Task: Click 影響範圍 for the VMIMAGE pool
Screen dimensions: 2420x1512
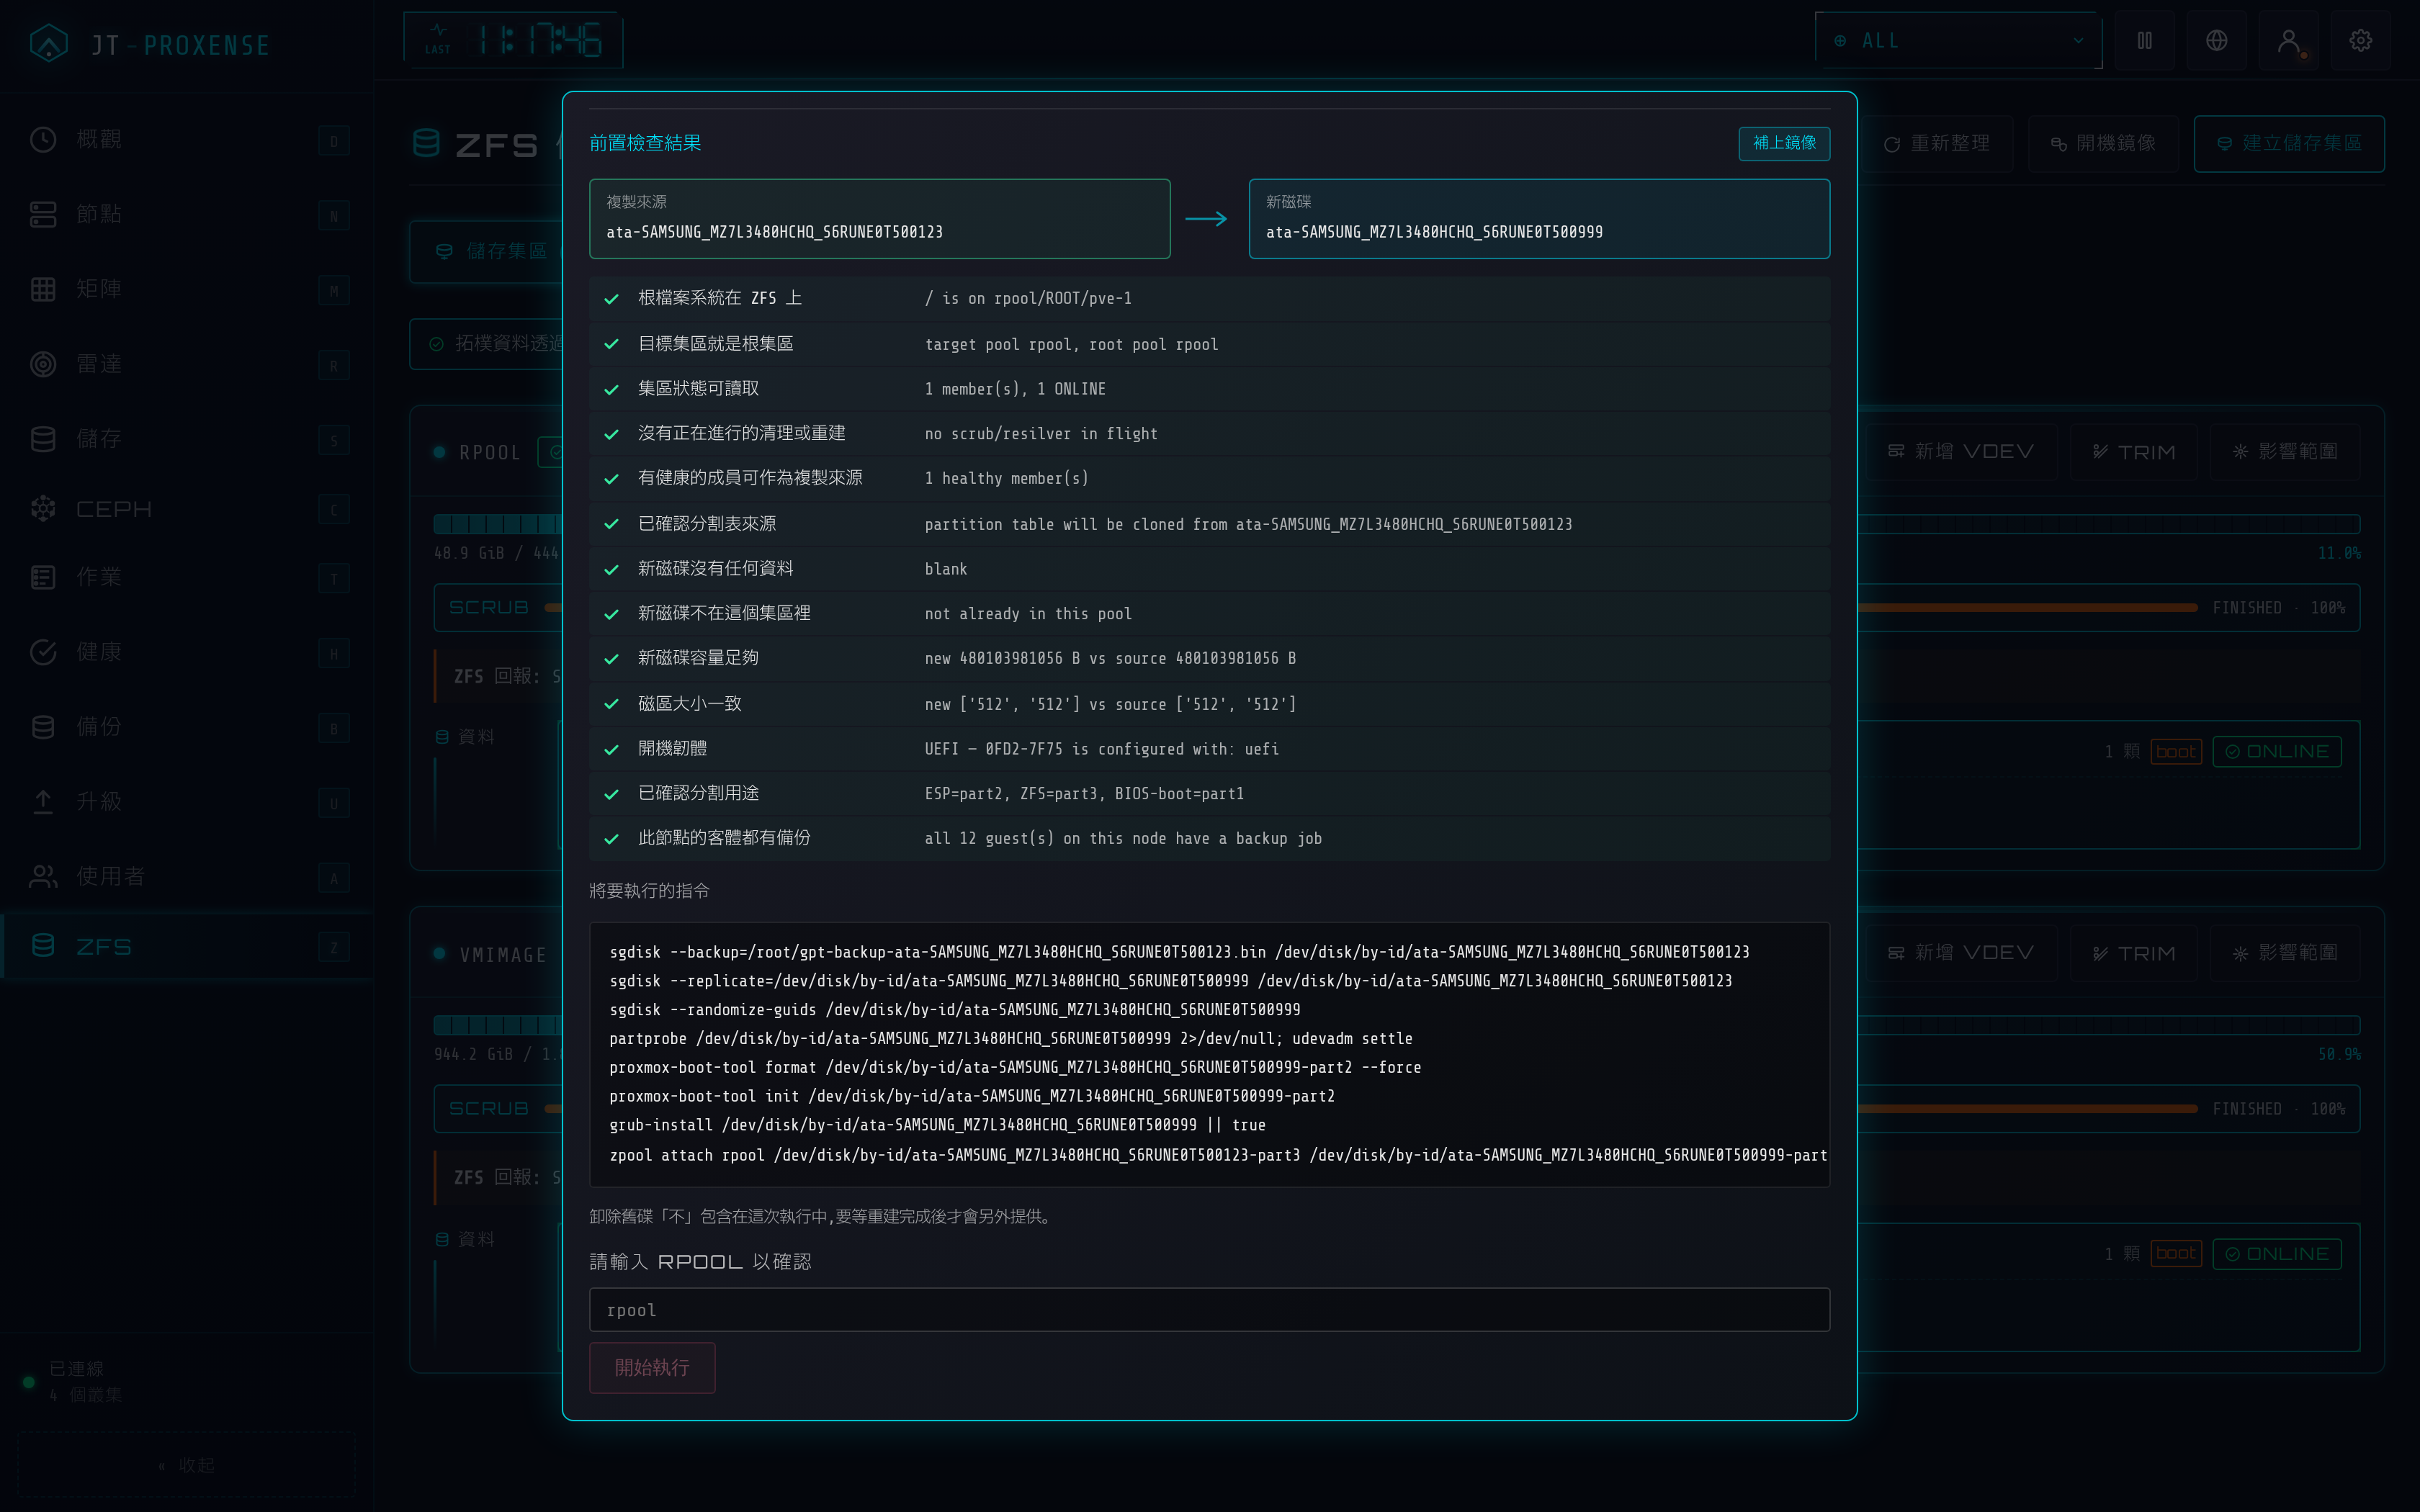Action: pyautogui.click(x=2285, y=954)
